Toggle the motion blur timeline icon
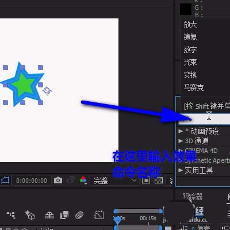This screenshot has height=230, width=230. 79,215
